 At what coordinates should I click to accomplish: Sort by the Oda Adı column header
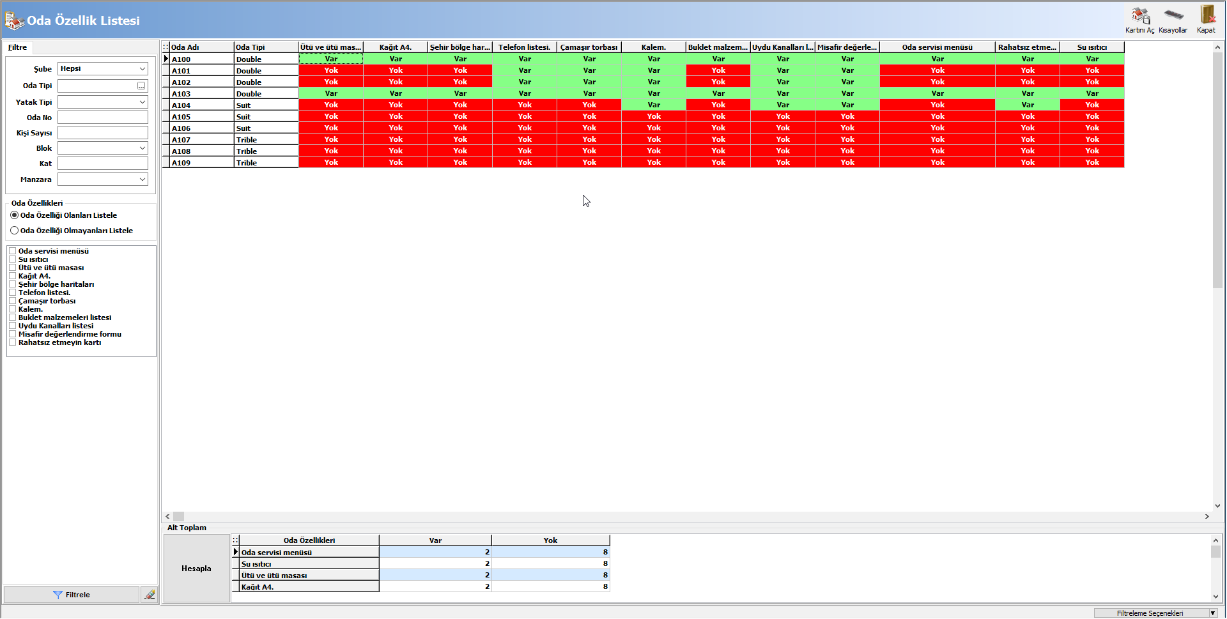click(x=202, y=47)
